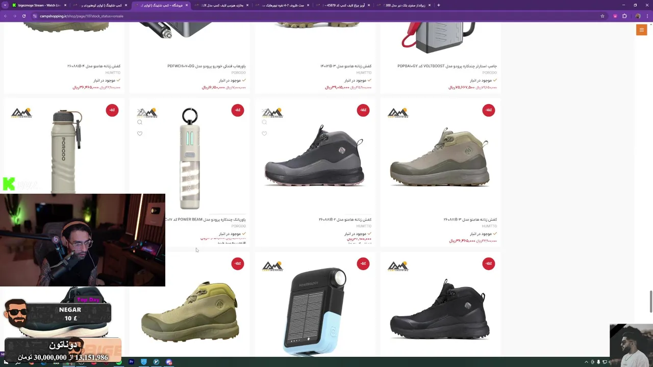Click PORODO brand under the VOLTBOOST starter

click(x=490, y=72)
